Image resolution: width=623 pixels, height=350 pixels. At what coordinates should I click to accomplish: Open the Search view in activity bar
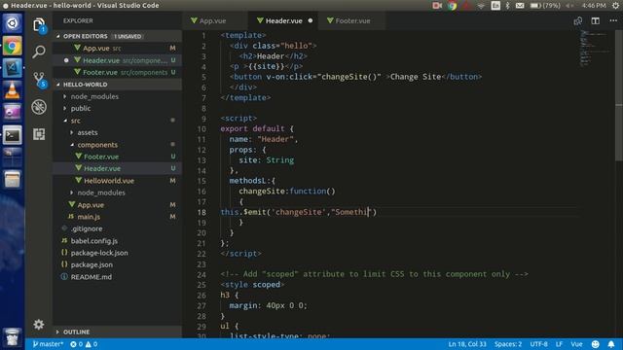pos(39,52)
